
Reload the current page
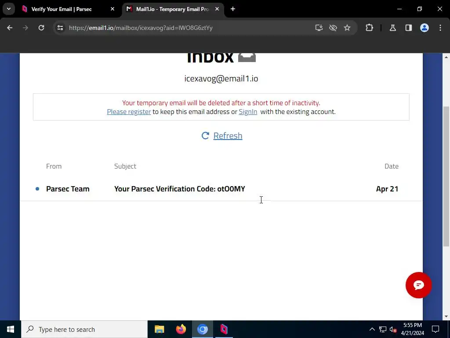41,28
